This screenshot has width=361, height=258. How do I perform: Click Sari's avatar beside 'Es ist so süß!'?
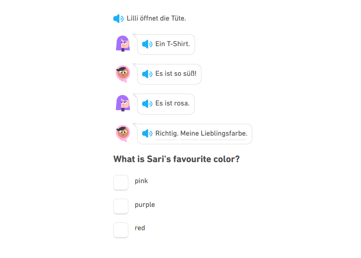[x=123, y=74]
